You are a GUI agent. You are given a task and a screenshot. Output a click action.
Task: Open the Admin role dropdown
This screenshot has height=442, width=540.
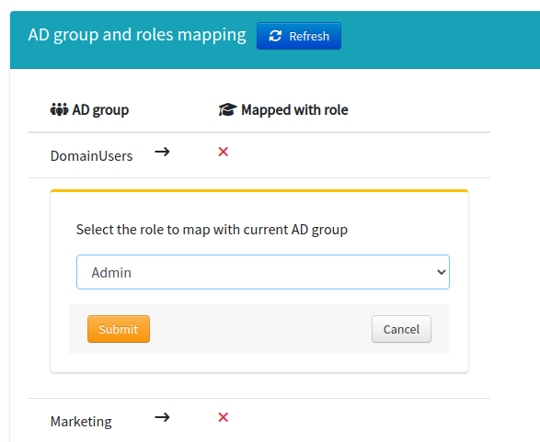[263, 272]
